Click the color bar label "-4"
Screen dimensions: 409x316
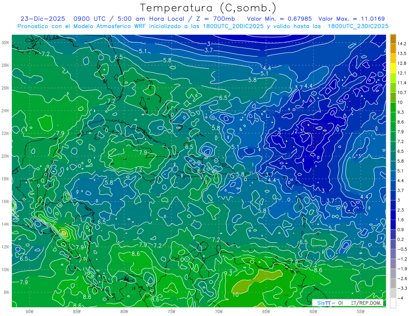click(400, 298)
